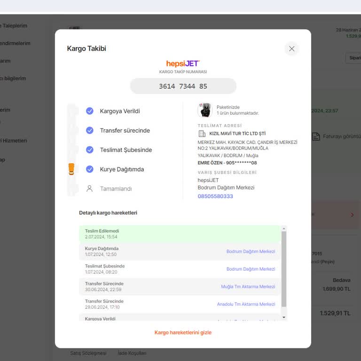361x361 pixels.
Task: Open Faturayı görüntüle link in background page
Action: [x=342, y=136]
